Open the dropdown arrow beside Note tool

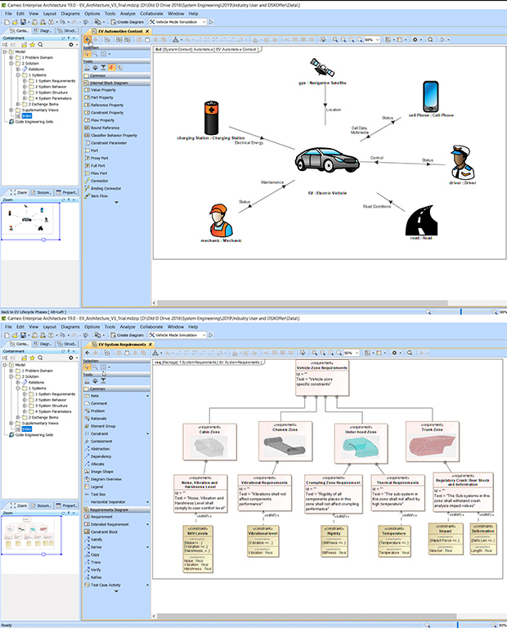(147, 396)
